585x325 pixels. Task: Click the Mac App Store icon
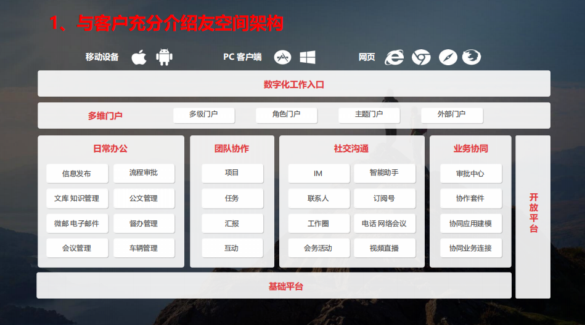282,57
